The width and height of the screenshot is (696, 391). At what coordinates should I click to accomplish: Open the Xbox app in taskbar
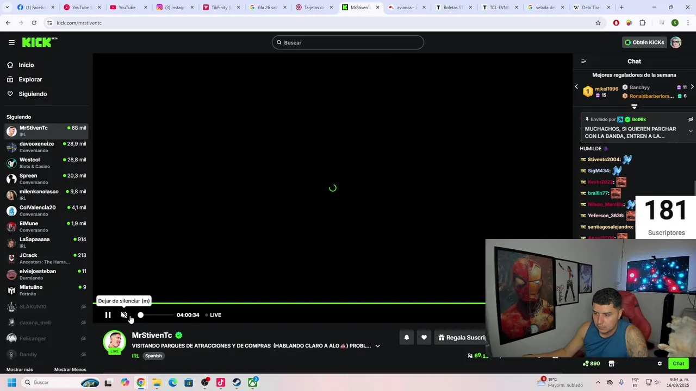253,382
